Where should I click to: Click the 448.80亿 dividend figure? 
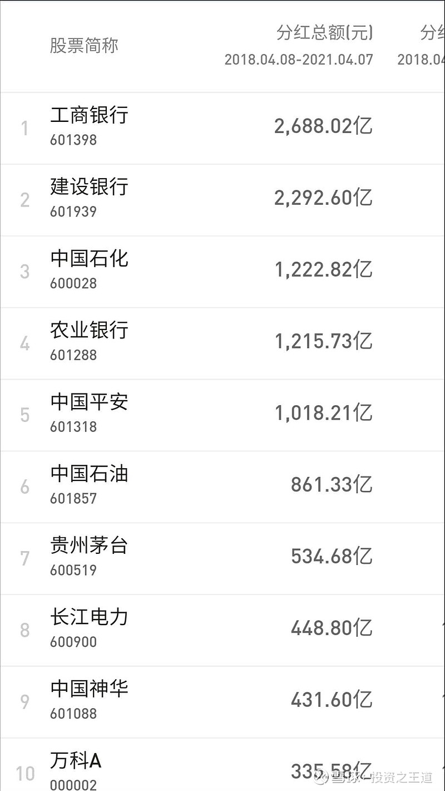click(x=332, y=628)
